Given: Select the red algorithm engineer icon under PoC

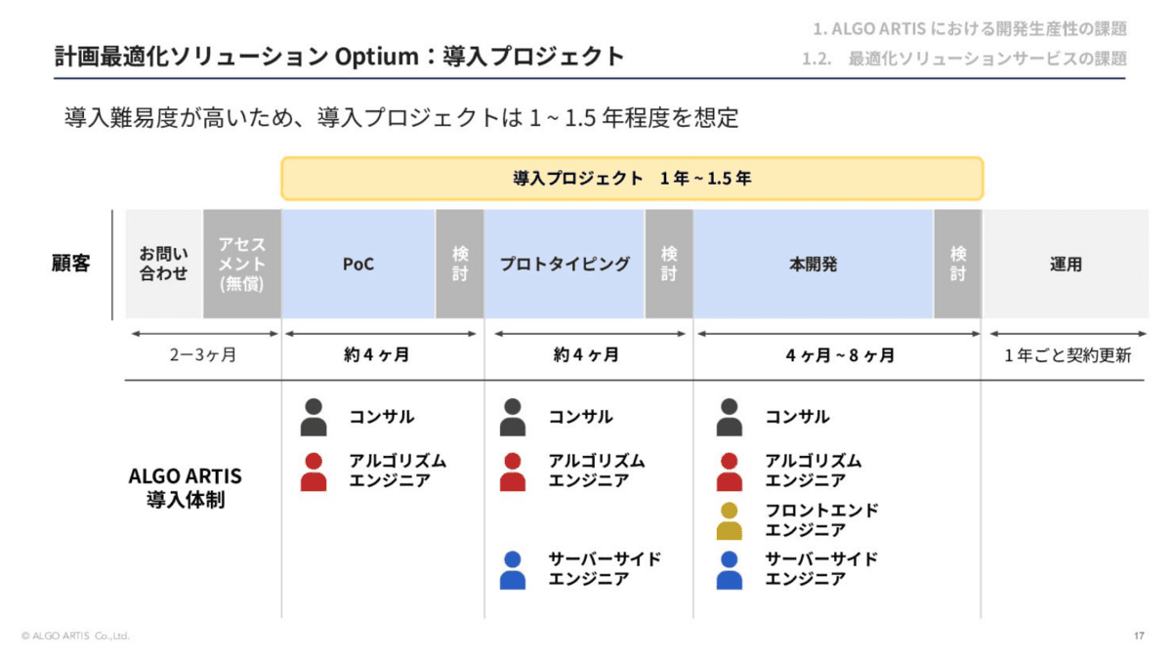Looking at the screenshot, I should (x=314, y=471).
